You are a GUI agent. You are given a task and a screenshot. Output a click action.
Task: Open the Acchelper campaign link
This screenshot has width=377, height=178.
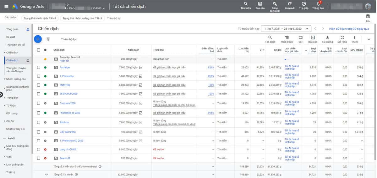click(x=65, y=67)
